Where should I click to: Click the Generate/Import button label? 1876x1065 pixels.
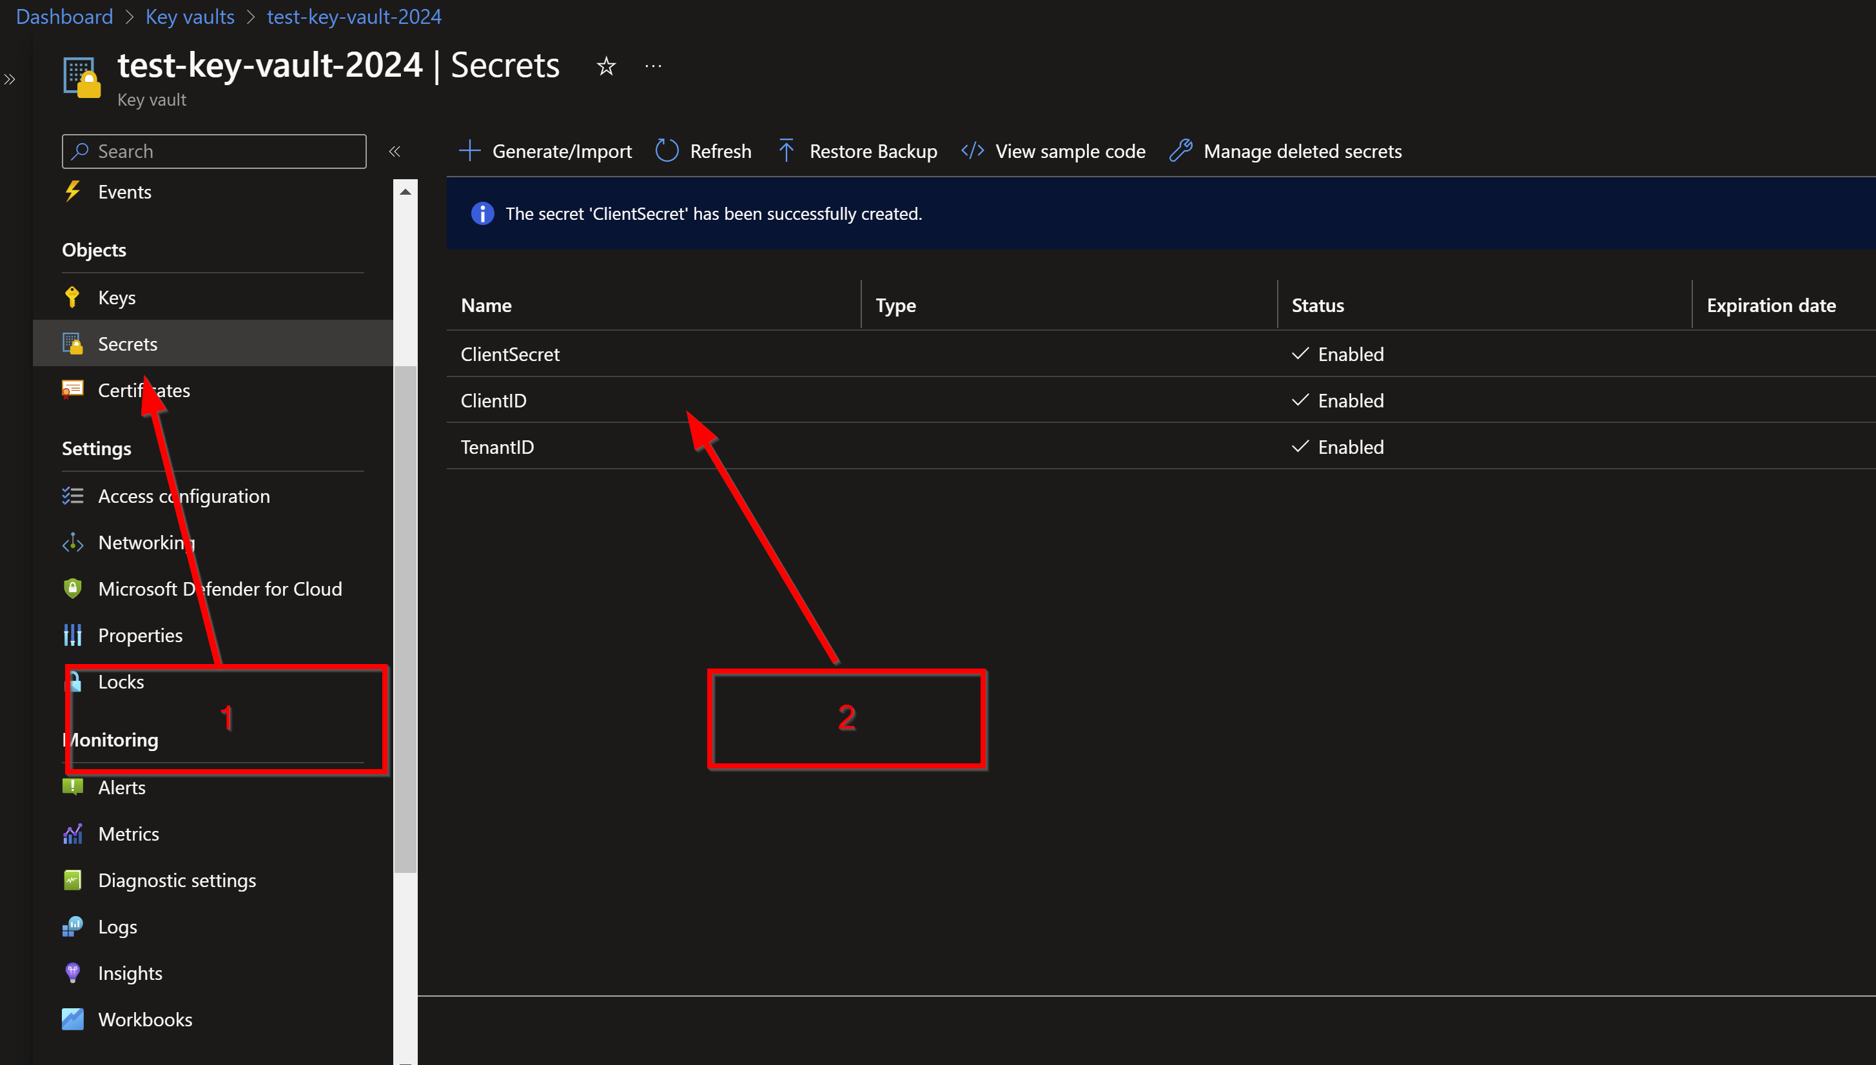click(562, 151)
